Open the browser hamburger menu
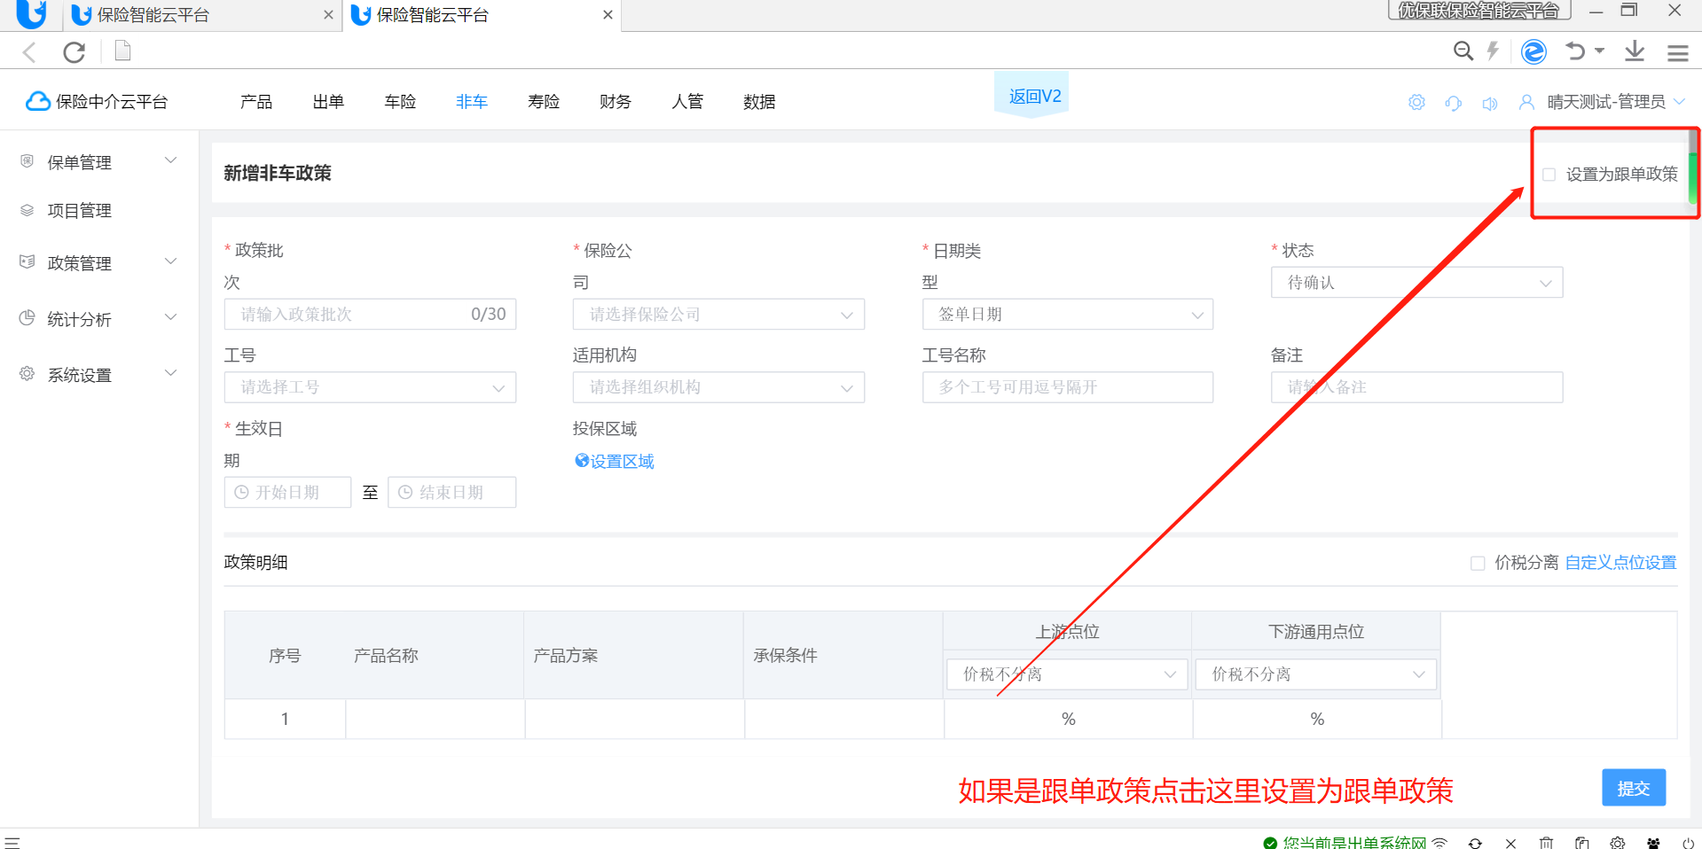1702x849 pixels. (x=1677, y=52)
